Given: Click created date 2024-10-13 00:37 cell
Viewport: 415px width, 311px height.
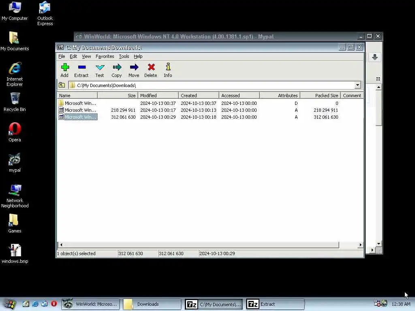Looking at the screenshot, I should (199, 103).
